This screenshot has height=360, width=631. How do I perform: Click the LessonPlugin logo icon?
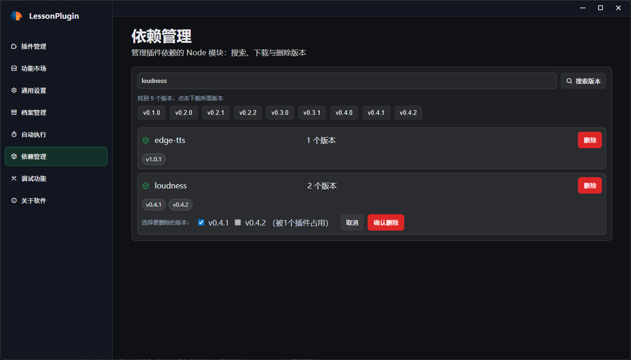(16, 16)
